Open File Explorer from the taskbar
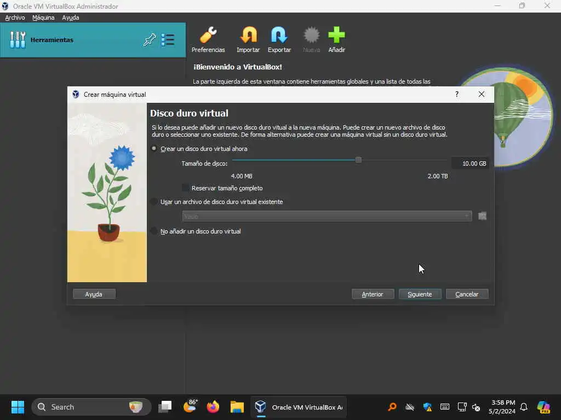This screenshot has height=420, width=561. click(x=237, y=407)
